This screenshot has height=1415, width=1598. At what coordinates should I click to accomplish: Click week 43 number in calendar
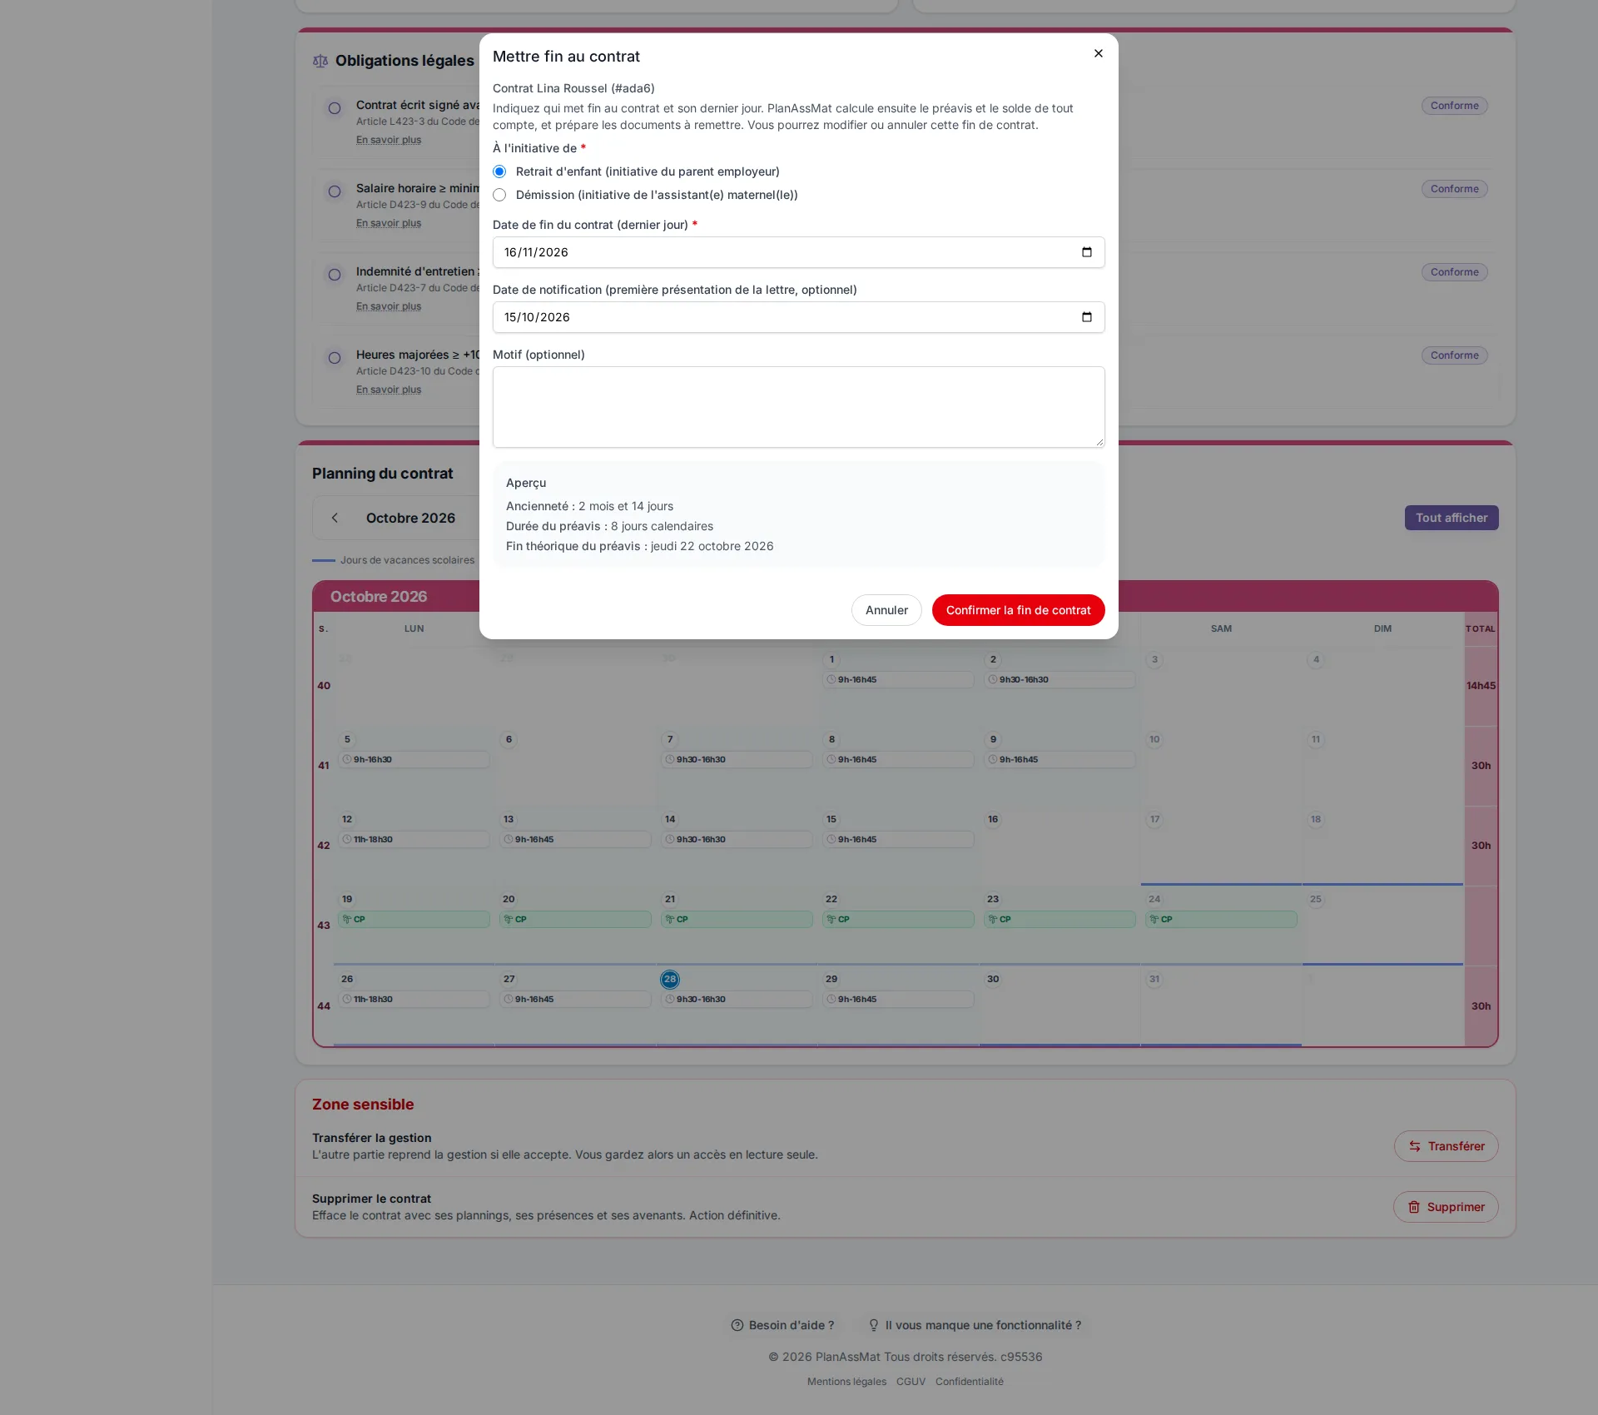pyautogui.click(x=324, y=926)
